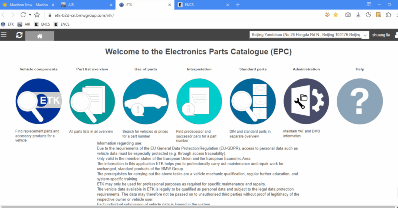Click the shuang liu user name
Screen dimensions: 398x208
[x=381, y=35]
